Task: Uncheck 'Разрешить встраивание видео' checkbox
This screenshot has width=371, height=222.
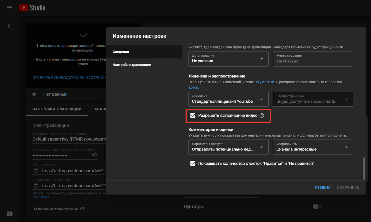Action: (193, 116)
